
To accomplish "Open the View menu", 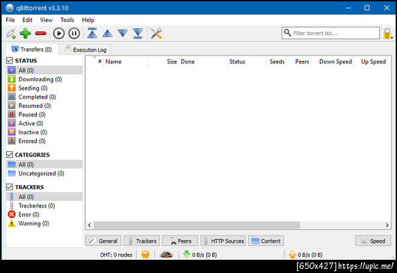I will tap(46, 20).
